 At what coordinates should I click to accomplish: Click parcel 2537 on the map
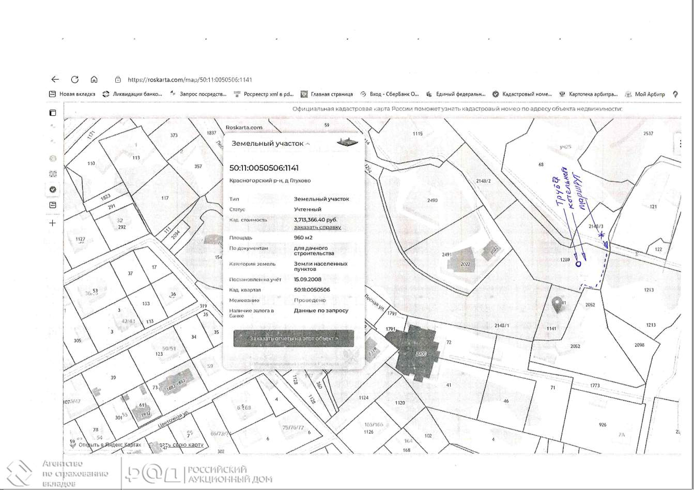pyautogui.click(x=648, y=133)
